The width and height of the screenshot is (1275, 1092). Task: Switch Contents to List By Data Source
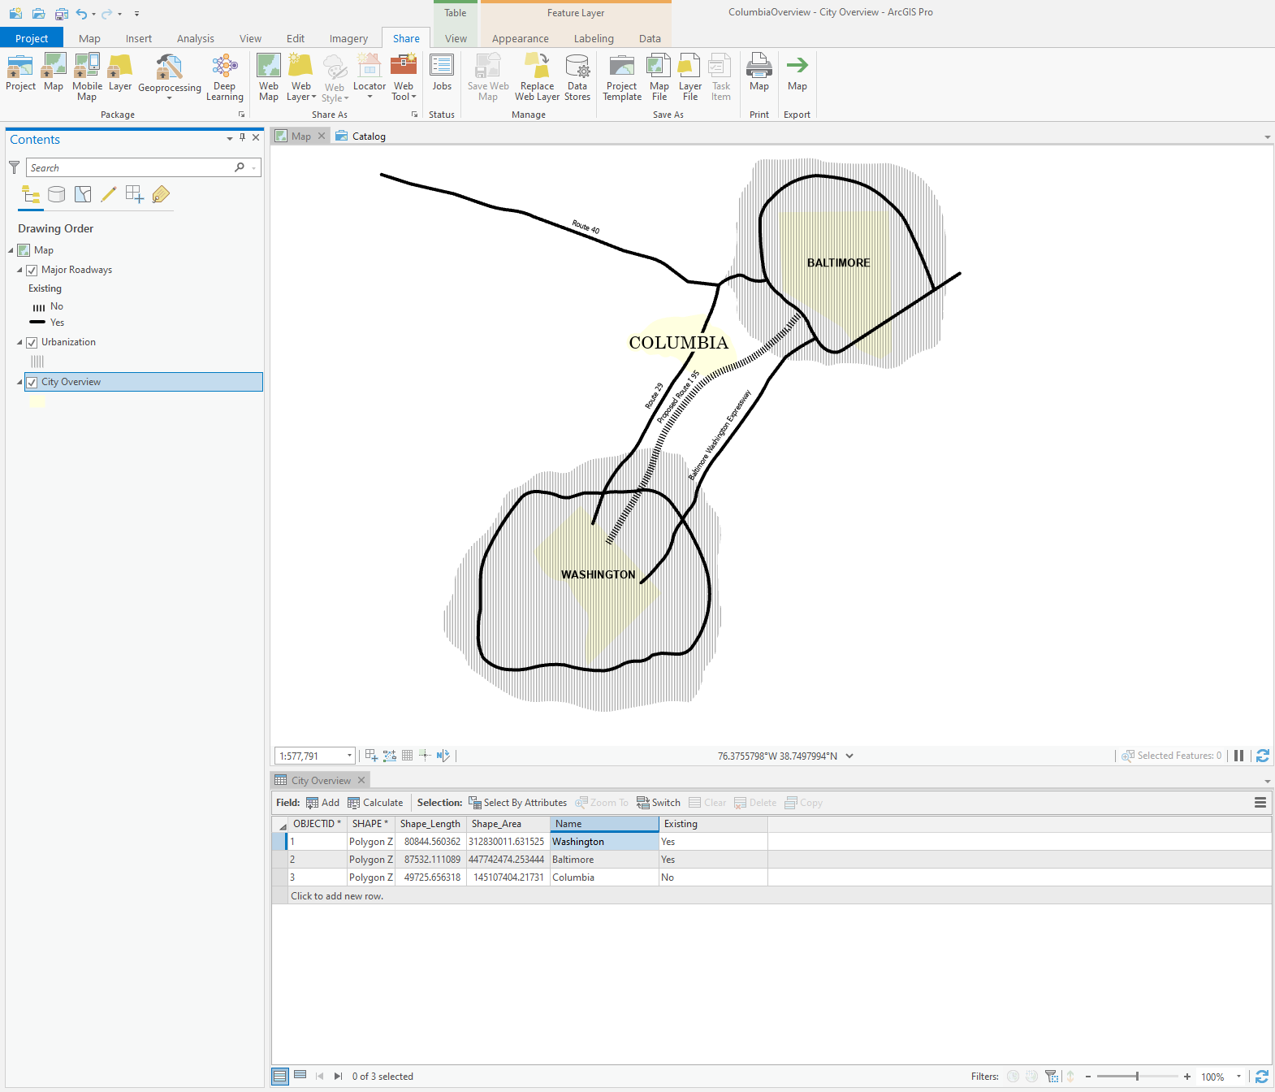57,194
